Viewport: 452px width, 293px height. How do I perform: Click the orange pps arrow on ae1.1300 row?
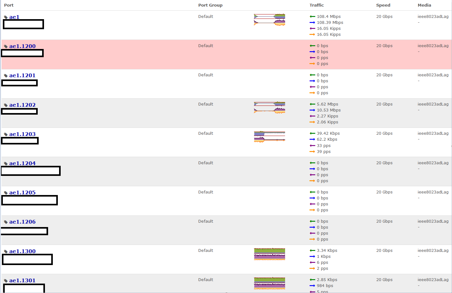(312, 269)
